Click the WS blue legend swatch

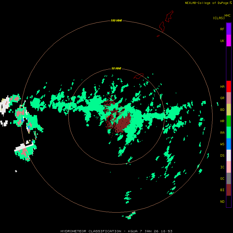229,144
